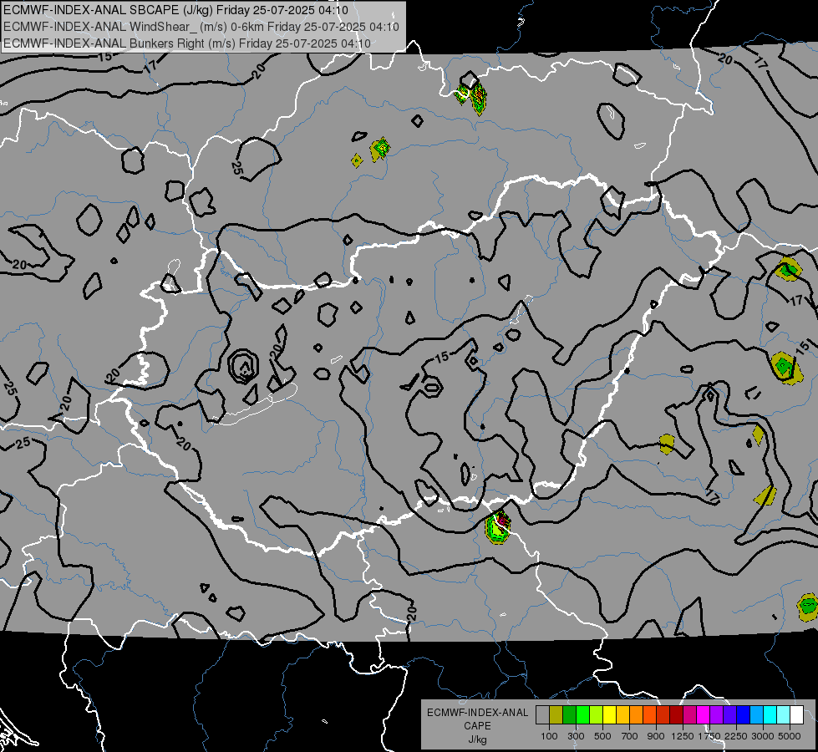818x752 pixels.
Task: Click the 3000 value label in the legend
Action: click(763, 736)
